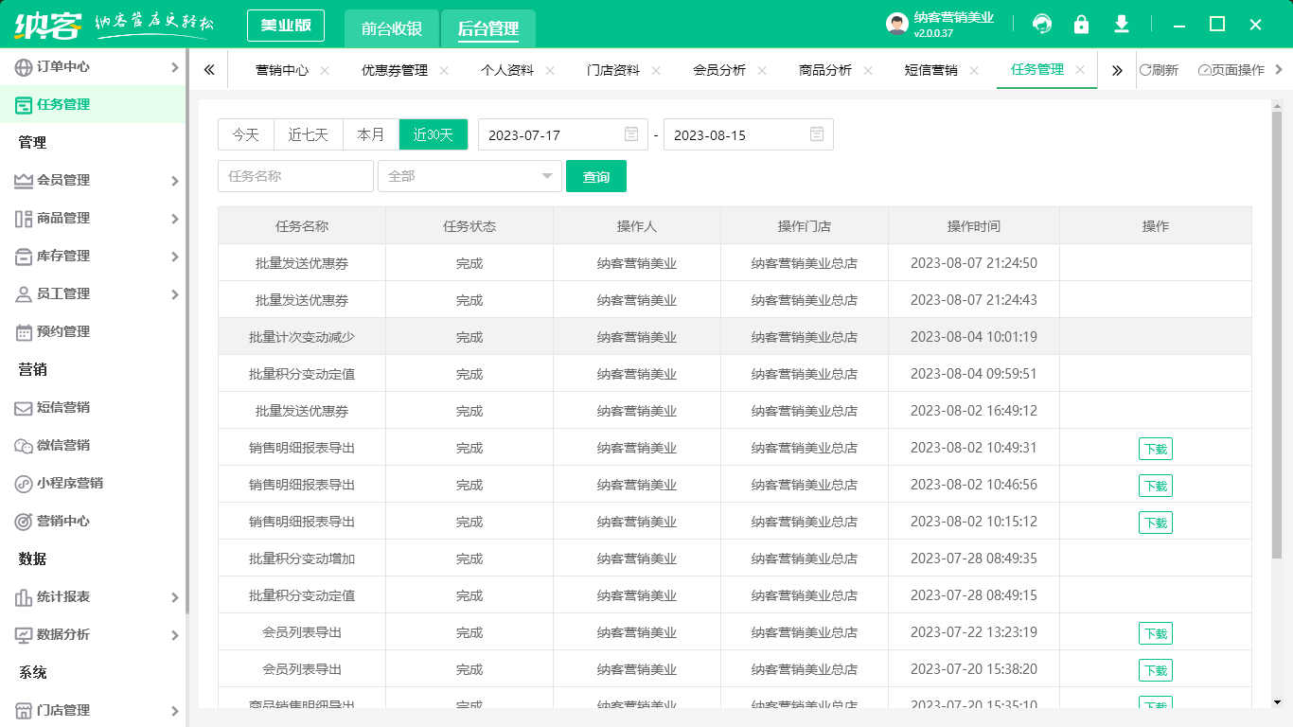
Task: Switch to the 前台收银 tab
Action: [x=393, y=28]
